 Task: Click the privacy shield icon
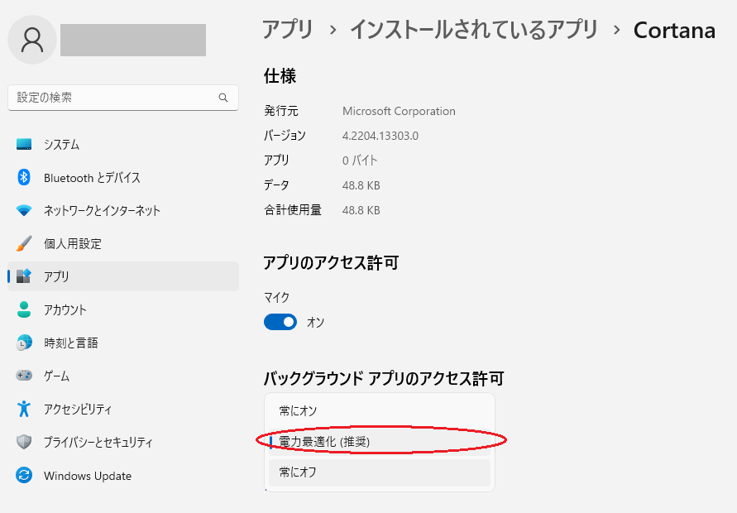[x=24, y=442]
